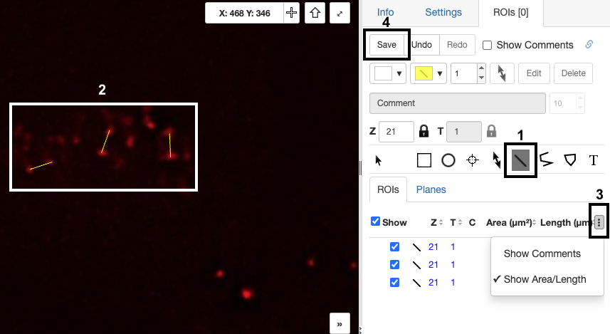Viewport: 610px width, 334px height.
Task: Uncheck visibility of first ROI row
Action: [x=394, y=247]
